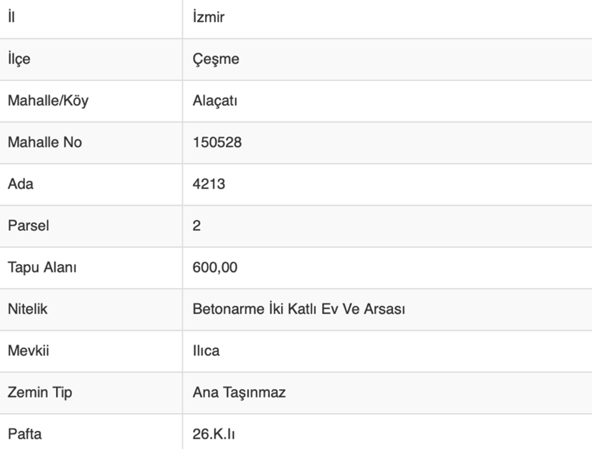Select the area value 600,00
Viewport: 592px width, 449px height.
[x=215, y=267]
